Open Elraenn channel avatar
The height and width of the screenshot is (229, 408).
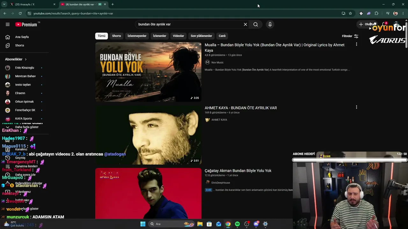8,93
